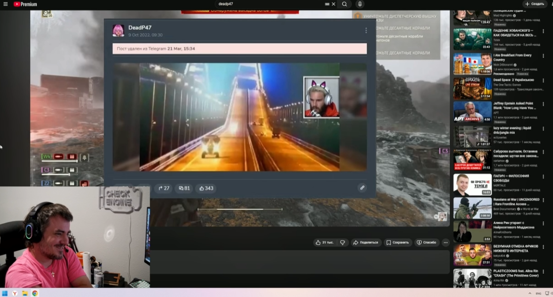Viewport: 553px width, 297px height.
Task: Clear the search query with the X
Action: click(x=333, y=4)
